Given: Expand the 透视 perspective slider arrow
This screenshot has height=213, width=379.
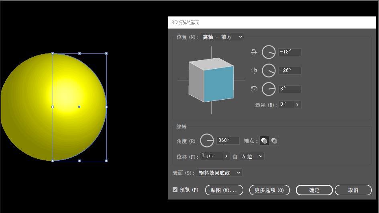Looking at the screenshot, I should coord(297,104).
